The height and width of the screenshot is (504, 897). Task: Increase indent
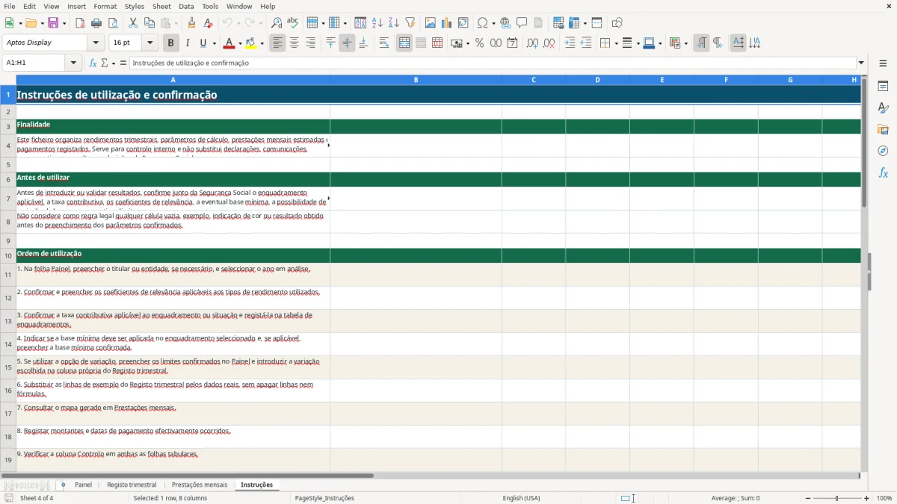pos(570,43)
